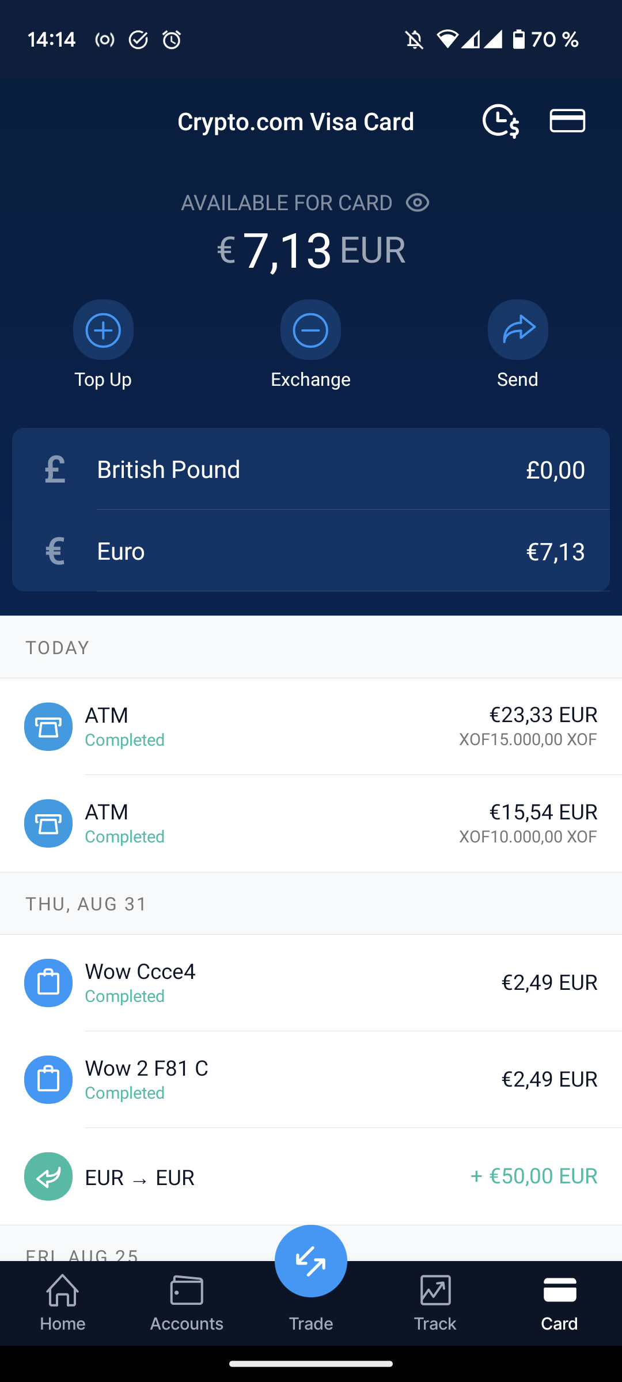Open the EUR to EUR top-up entry
This screenshot has width=622, height=1382.
(x=311, y=1176)
